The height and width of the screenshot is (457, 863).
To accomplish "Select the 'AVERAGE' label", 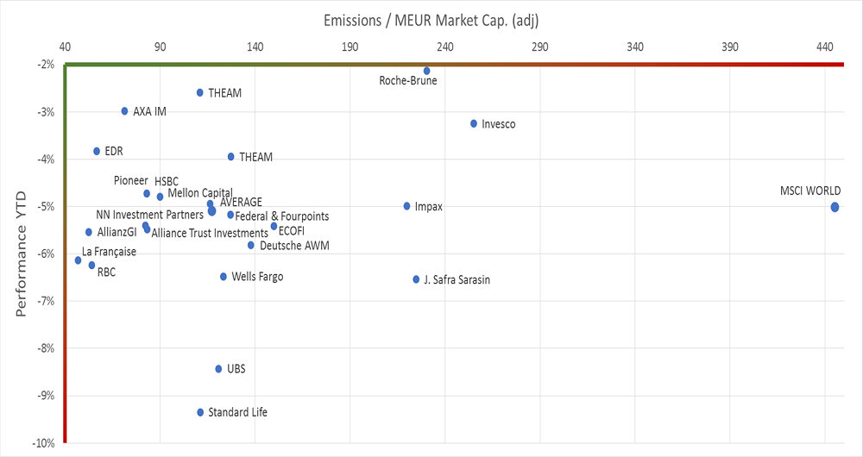I will (241, 203).
